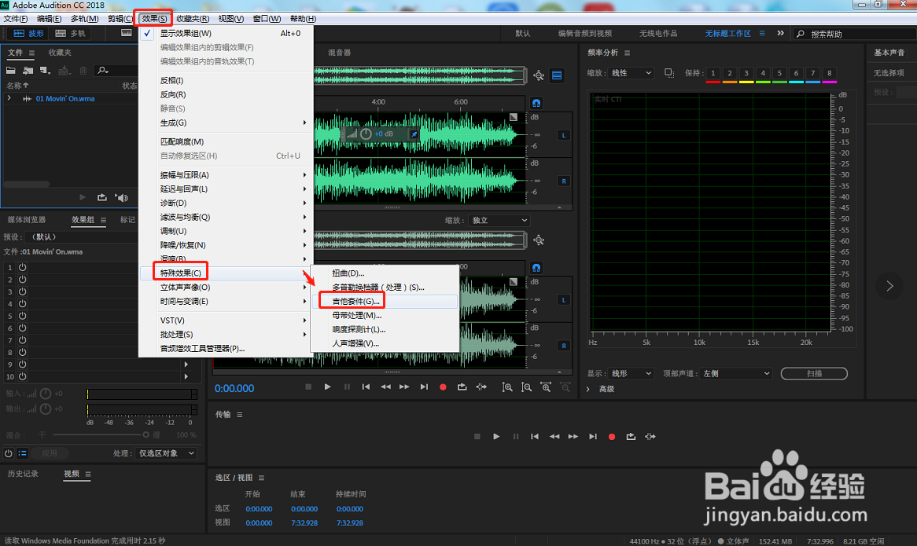Click search magnifier in 文件 panel
Viewport: 917px width, 546px height.
point(103,71)
